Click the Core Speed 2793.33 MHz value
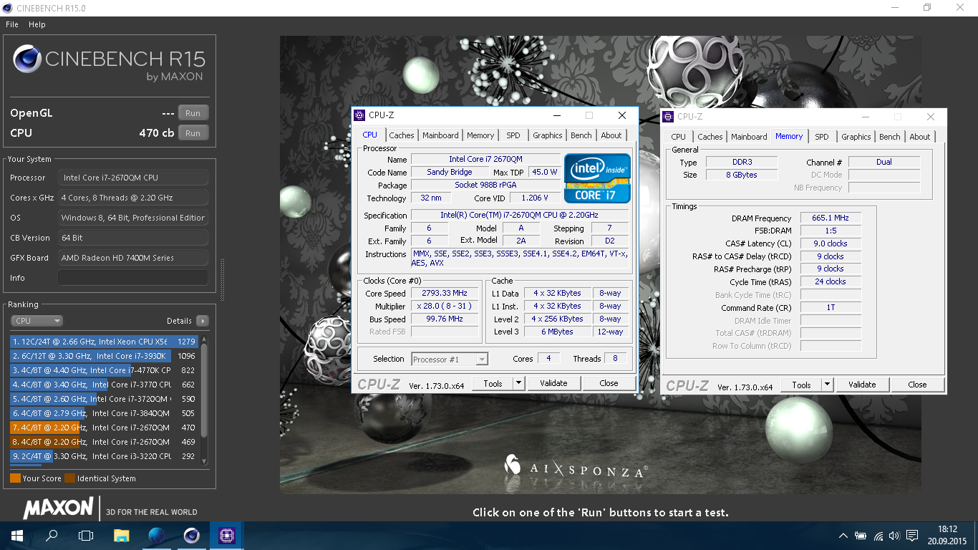Image resolution: width=978 pixels, height=550 pixels. pyautogui.click(x=446, y=294)
